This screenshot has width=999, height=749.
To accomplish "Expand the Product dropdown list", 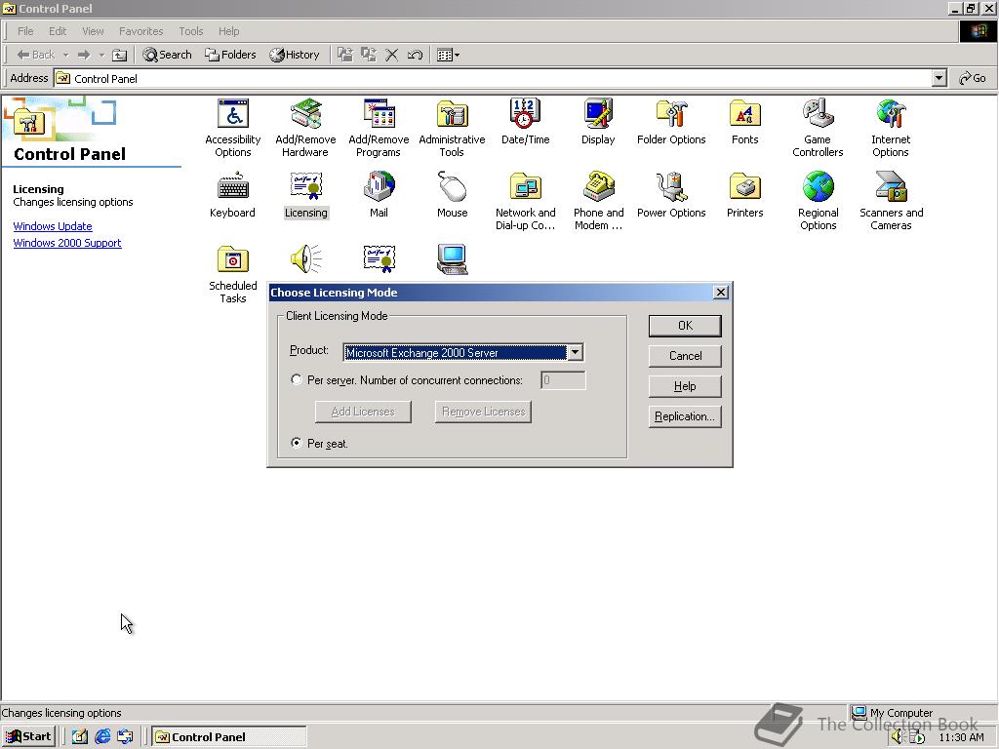I will [x=575, y=352].
